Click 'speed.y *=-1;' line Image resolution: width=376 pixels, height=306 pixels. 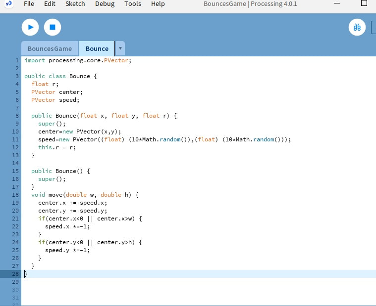67,250
